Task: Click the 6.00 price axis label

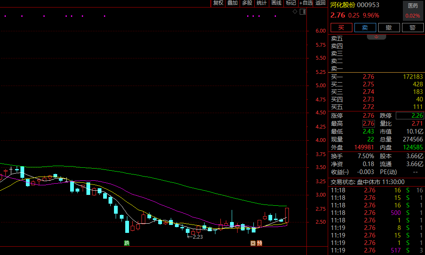Action: (321, 31)
